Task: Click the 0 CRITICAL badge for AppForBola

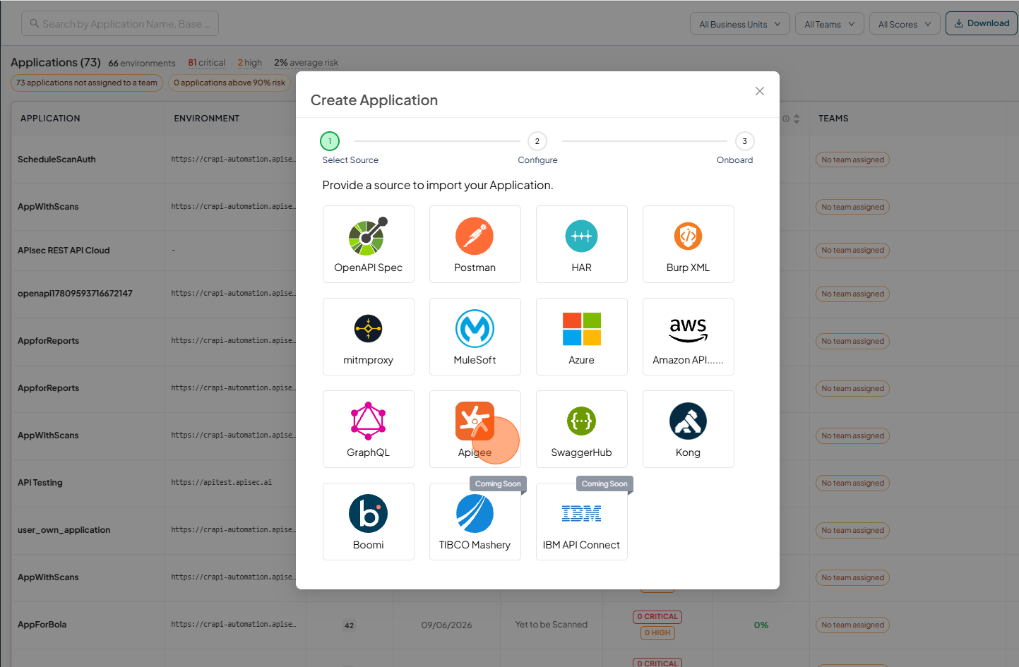Action: [657, 617]
